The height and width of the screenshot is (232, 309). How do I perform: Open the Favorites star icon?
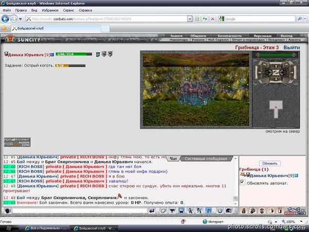coord(4,28)
